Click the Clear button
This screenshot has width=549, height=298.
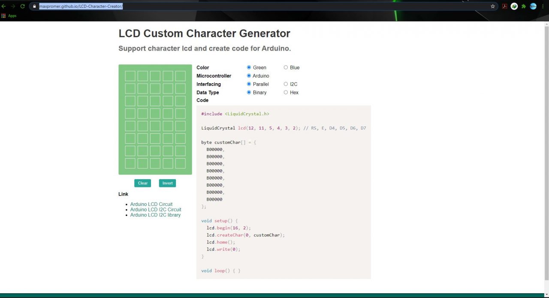click(x=142, y=183)
